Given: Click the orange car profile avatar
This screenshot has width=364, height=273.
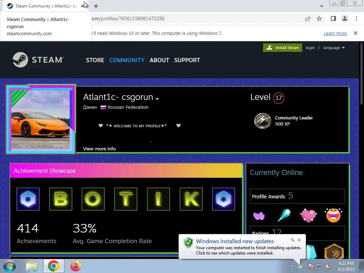Looking at the screenshot, I should (41, 119).
